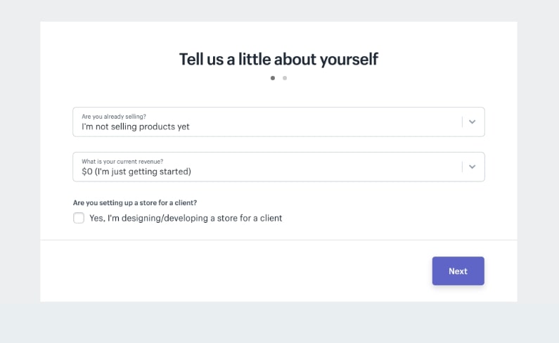Click the '$0 (I'm just getting started)' value
The width and height of the screenshot is (559, 343).
click(136, 171)
